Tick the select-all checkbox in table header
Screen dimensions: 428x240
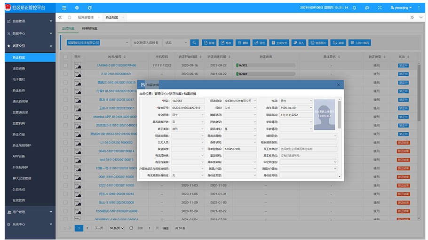(x=65, y=57)
